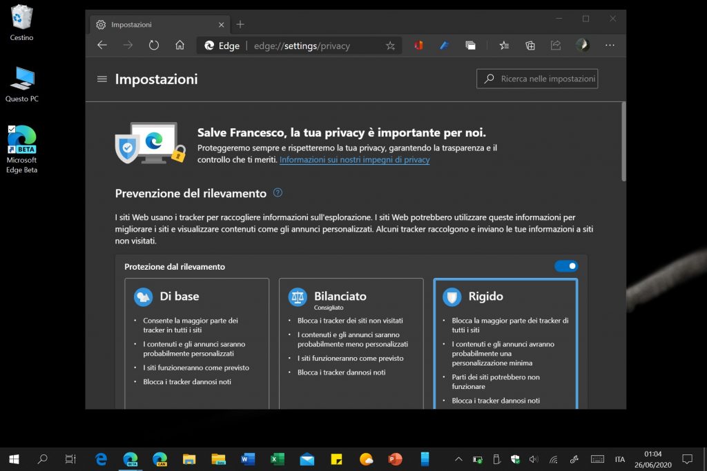The height and width of the screenshot is (471, 707).
Task: Open Informazioni sui nostri impegni di privacy link
Action: (354, 160)
